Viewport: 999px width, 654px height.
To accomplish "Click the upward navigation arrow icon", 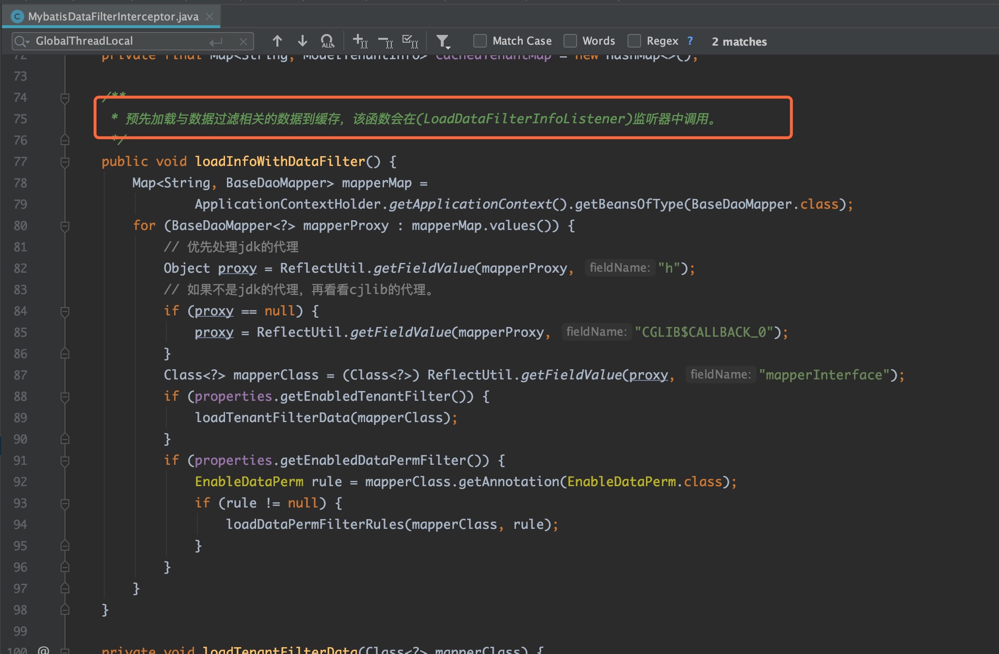I will pyautogui.click(x=275, y=41).
